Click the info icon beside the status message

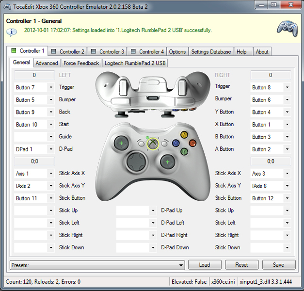[x=12, y=32]
